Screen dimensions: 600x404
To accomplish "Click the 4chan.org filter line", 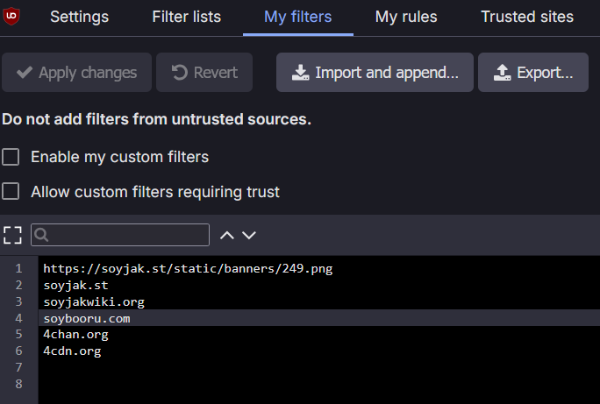I will (x=75, y=335).
